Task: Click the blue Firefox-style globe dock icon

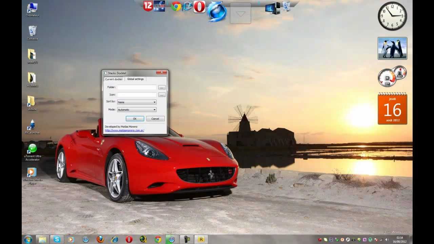Action: pyautogui.click(x=217, y=11)
